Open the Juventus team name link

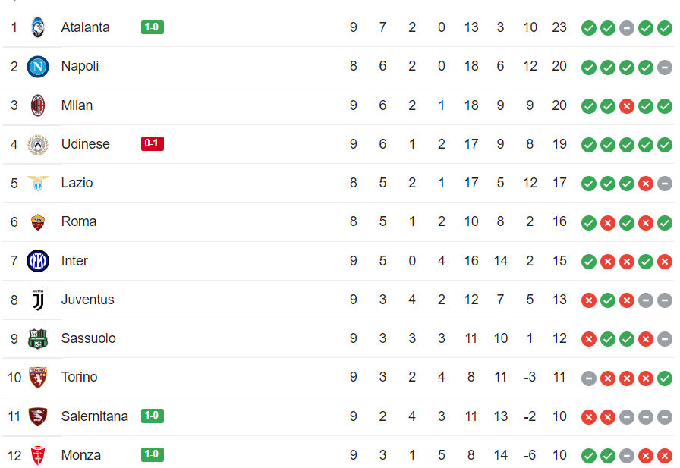click(87, 300)
